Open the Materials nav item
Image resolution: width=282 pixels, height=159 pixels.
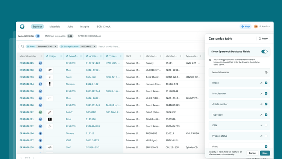[x=55, y=26]
